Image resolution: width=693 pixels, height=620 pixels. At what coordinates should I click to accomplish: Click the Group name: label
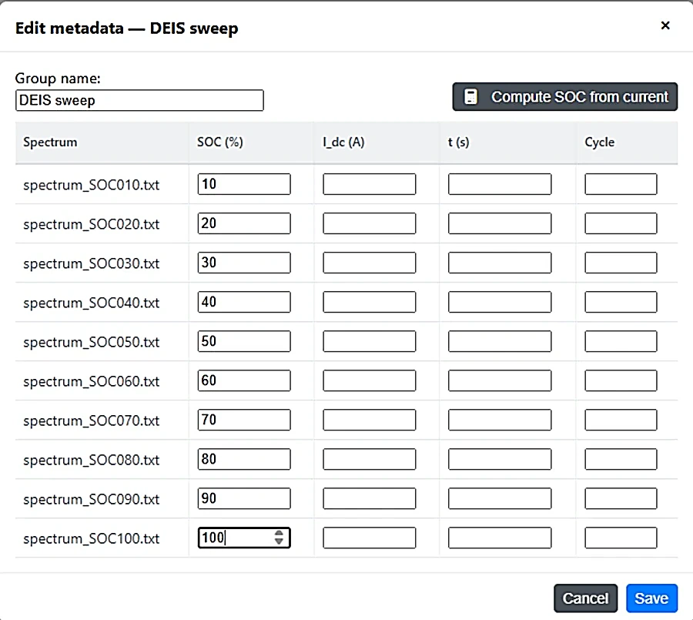(x=58, y=79)
